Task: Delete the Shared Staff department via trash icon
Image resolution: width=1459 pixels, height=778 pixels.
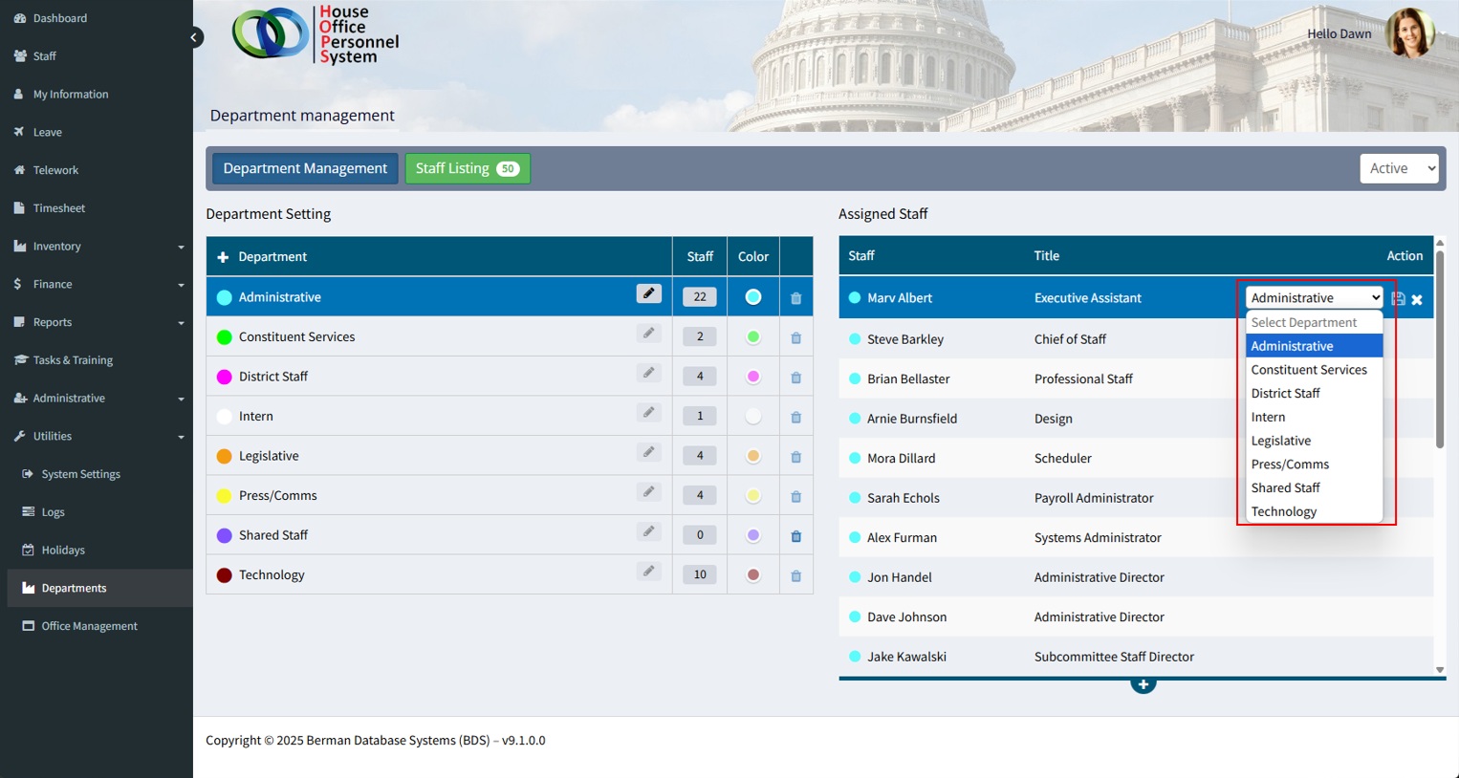Action: tap(795, 536)
